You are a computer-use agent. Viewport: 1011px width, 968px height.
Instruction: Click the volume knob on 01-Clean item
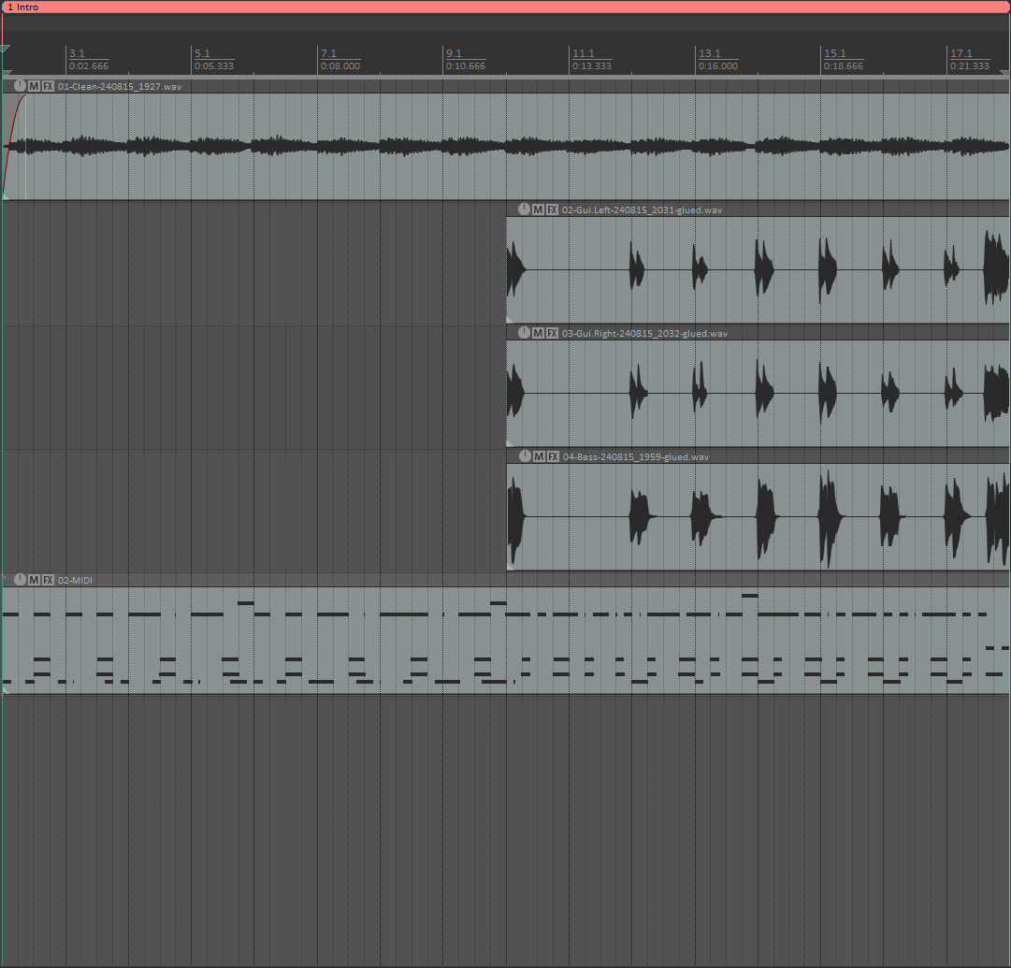[x=21, y=86]
